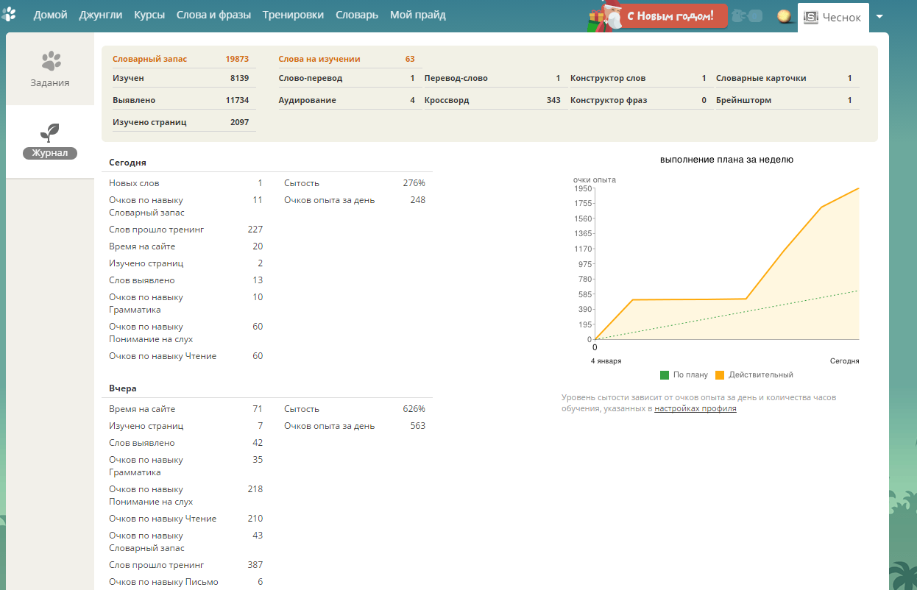This screenshot has height=590, width=917.
Task: Click the chart title выполнение плана за неделю
Action: [x=726, y=160]
